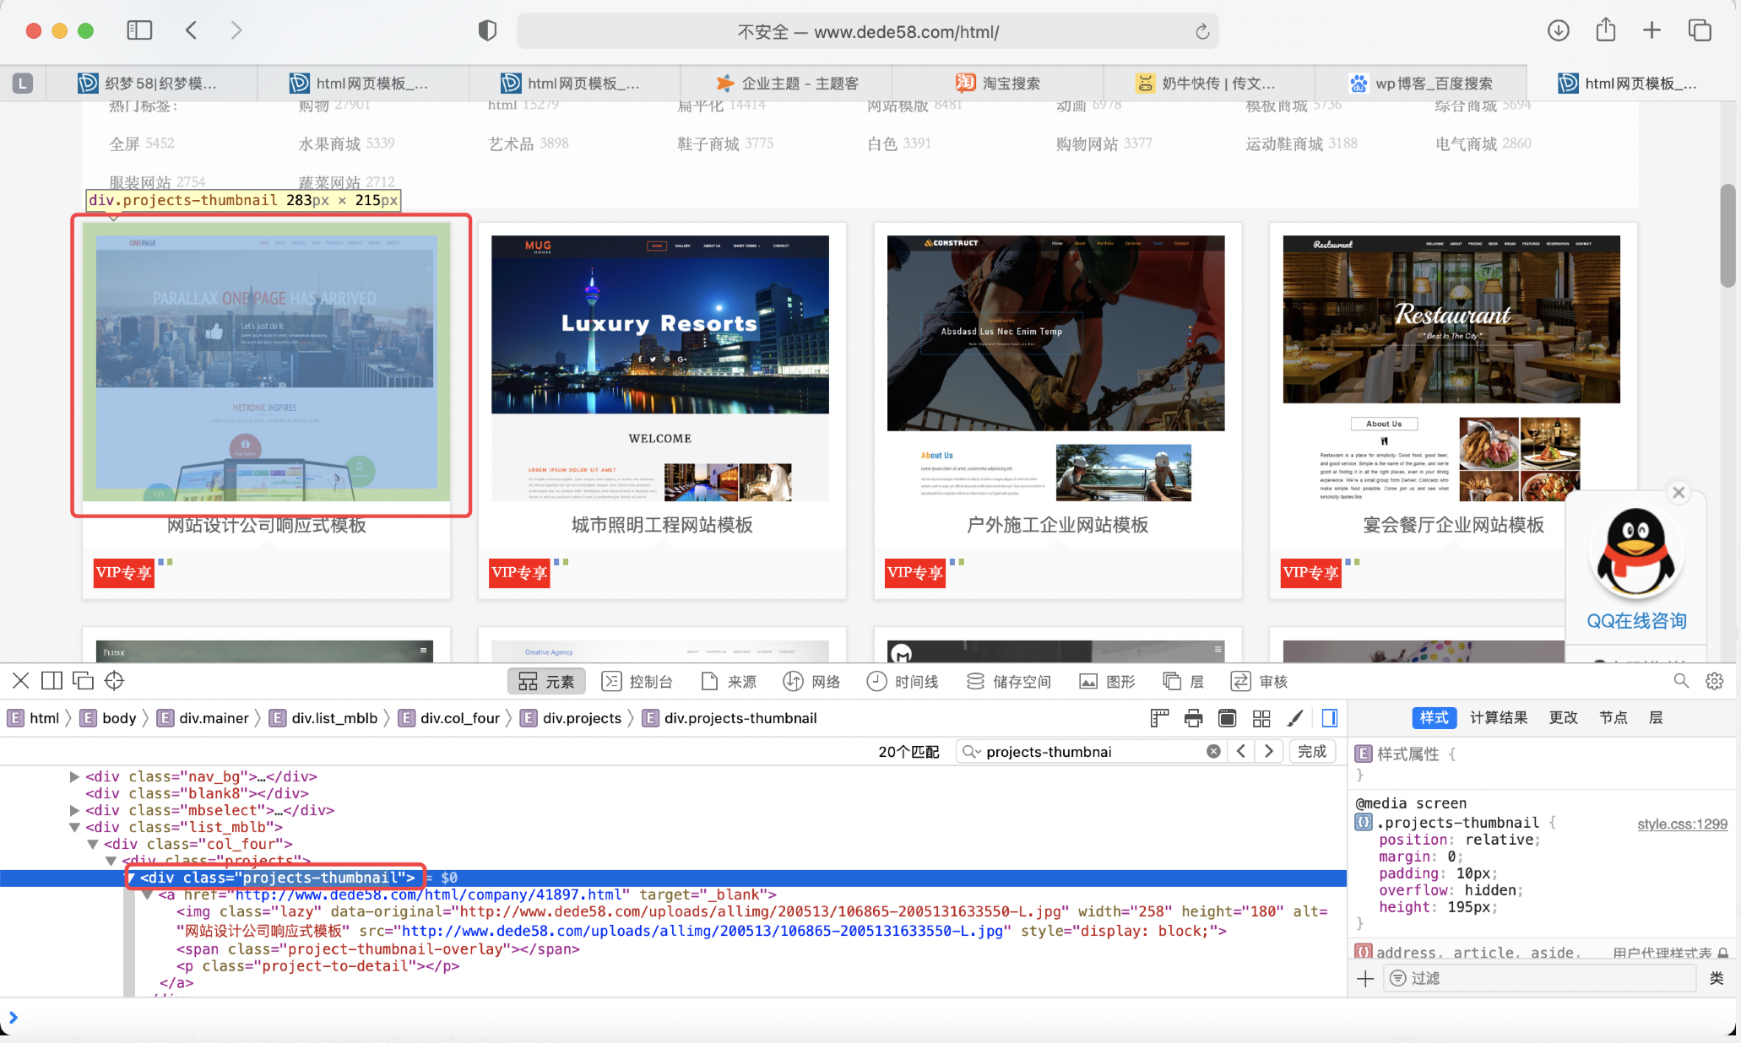Collapse the projects-thumbnail div node

pyautogui.click(x=131, y=878)
